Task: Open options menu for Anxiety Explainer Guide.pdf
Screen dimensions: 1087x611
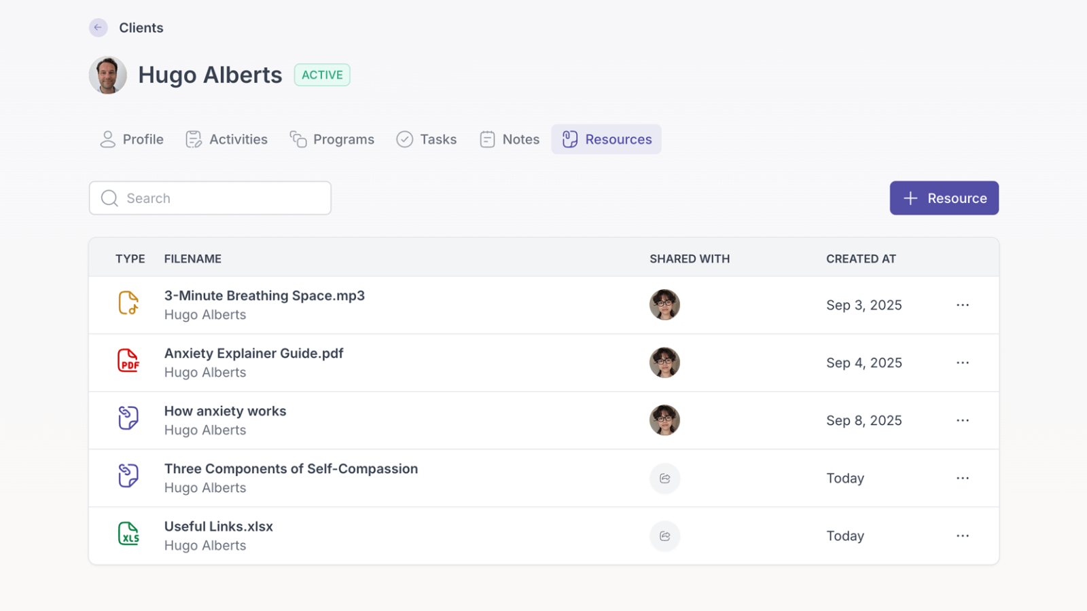Action: click(x=963, y=363)
